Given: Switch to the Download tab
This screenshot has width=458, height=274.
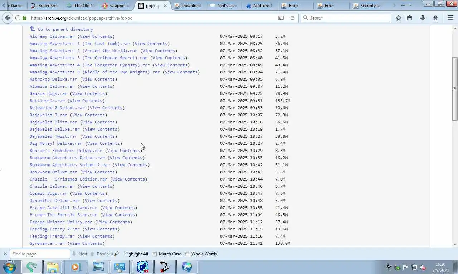Looking at the screenshot, I should pos(188,6).
